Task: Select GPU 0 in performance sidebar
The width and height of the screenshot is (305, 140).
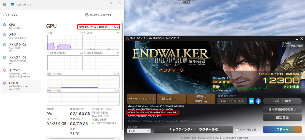Action: point(21,86)
